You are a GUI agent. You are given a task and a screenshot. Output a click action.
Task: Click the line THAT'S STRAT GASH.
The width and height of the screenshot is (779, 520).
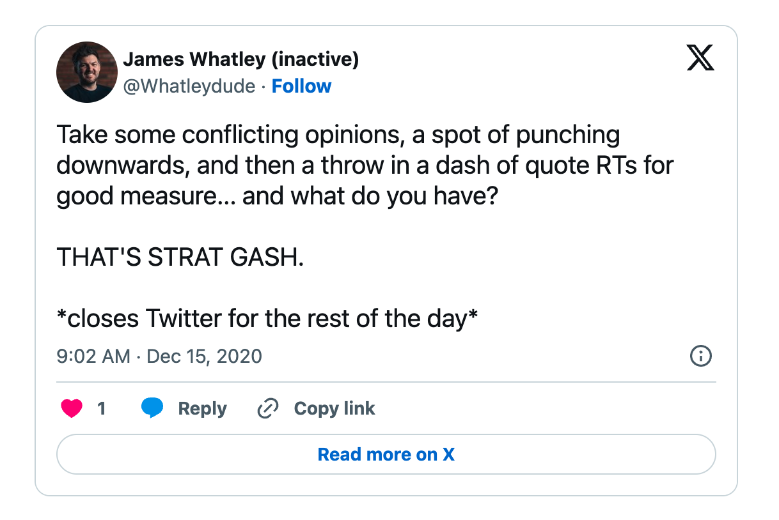(x=180, y=257)
